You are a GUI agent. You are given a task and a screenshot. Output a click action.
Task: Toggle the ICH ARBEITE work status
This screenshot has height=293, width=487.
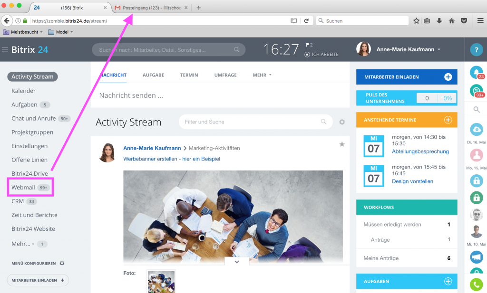[x=322, y=54]
